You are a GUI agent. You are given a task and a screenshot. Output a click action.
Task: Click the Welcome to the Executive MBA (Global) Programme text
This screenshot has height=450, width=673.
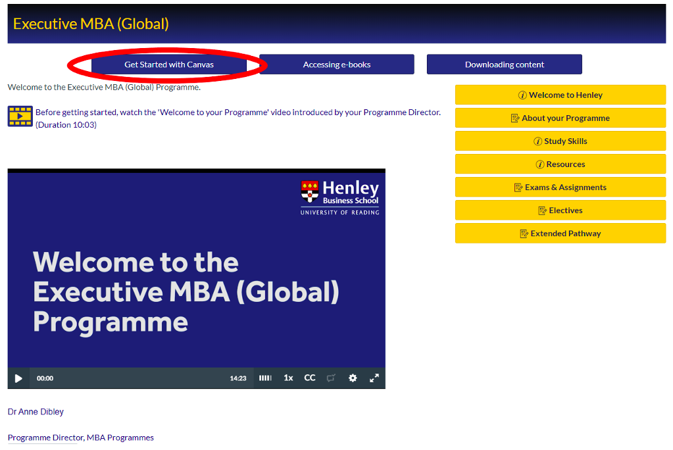pos(104,87)
